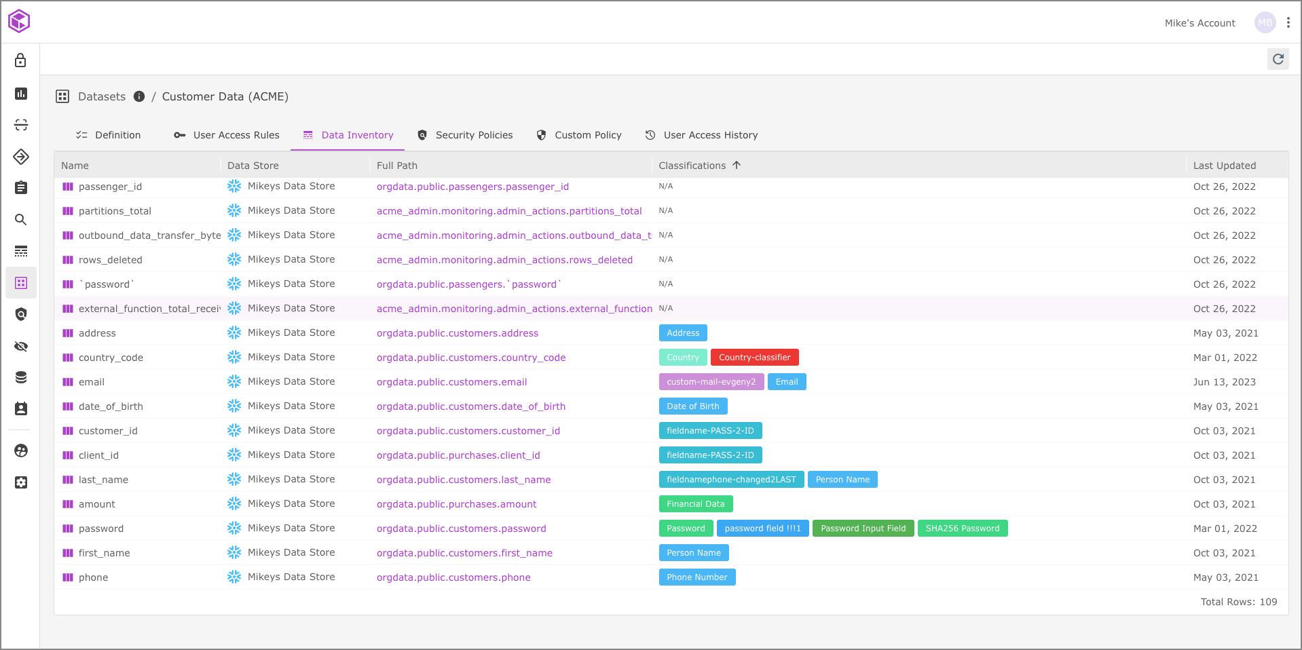Open the bar chart dashboard icon
Viewport: 1302px width, 650px height.
pyautogui.click(x=21, y=93)
